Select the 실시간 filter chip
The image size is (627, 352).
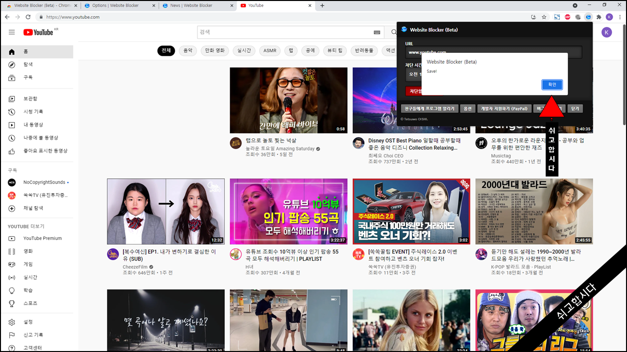pyautogui.click(x=244, y=50)
